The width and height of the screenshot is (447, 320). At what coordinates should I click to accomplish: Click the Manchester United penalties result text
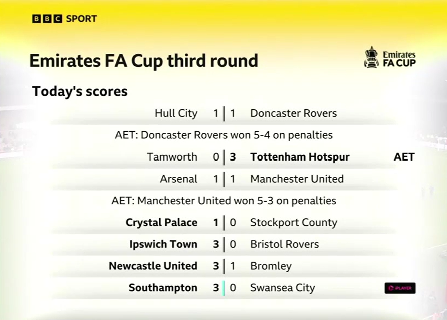[x=224, y=201]
